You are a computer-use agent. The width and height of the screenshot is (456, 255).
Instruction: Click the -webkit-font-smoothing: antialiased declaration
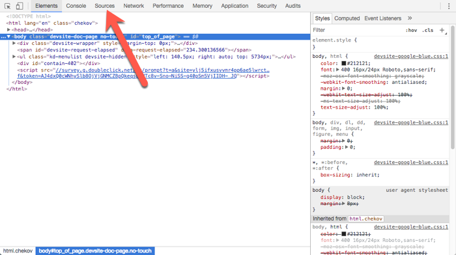tap(374, 82)
